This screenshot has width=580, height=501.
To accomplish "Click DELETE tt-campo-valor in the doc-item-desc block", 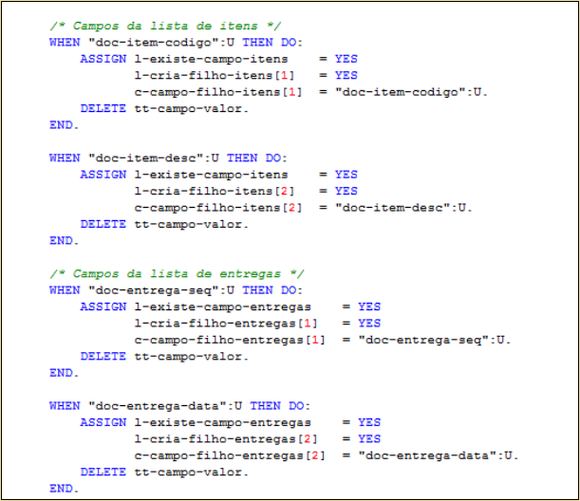I will 164,225.
